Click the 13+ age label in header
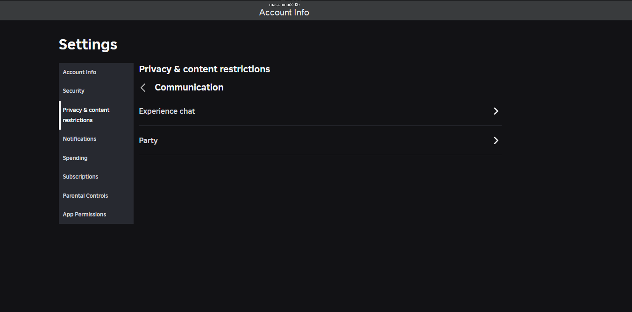Image resolution: width=632 pixels, height=312 pixels. pyautogui.click(x=297, y=4)
